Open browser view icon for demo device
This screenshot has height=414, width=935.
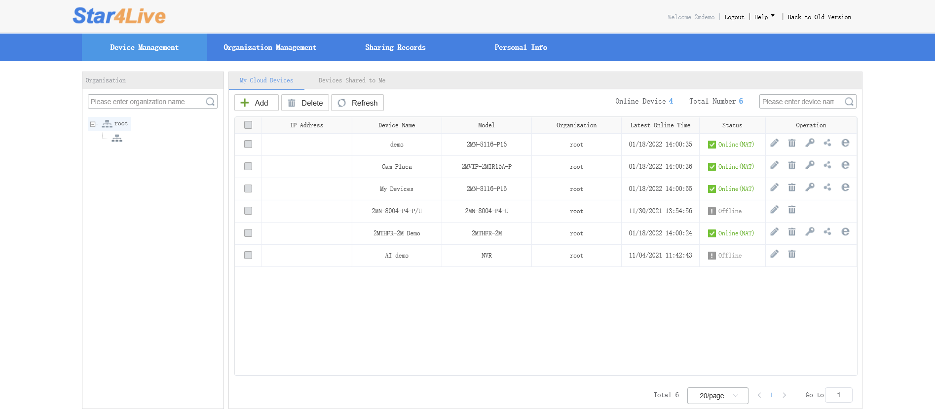(x=845, y=143)
